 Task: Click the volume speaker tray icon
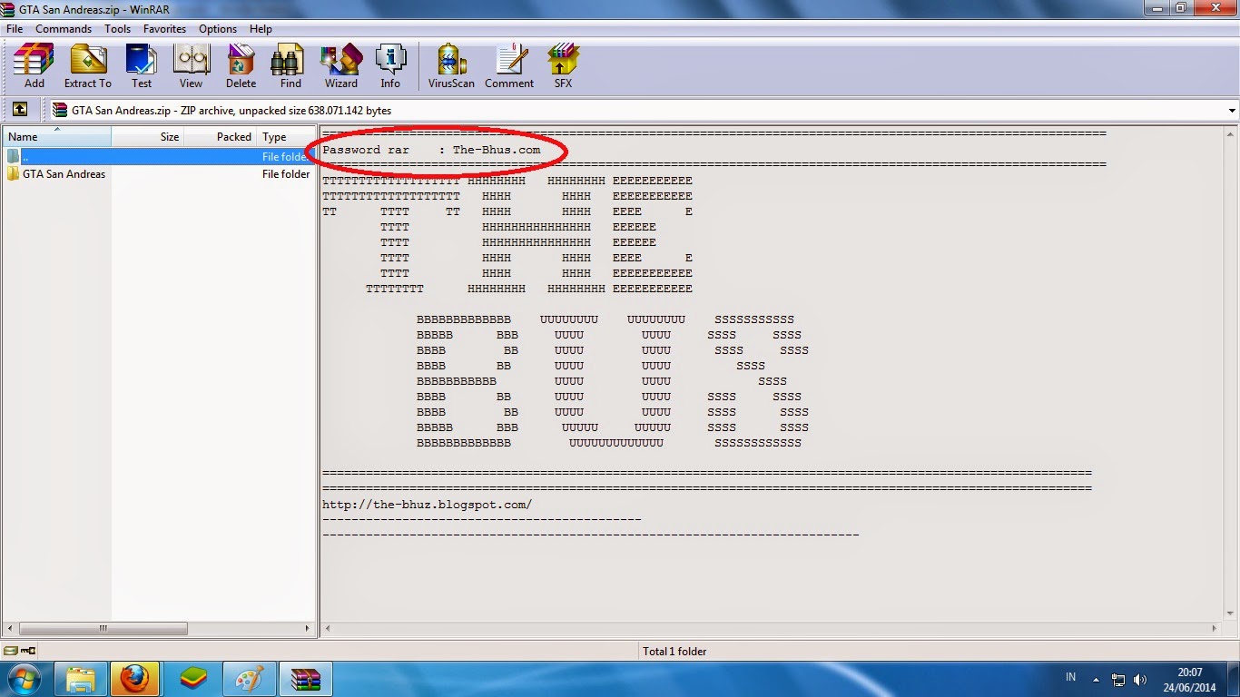click(x=1140, y=679)
